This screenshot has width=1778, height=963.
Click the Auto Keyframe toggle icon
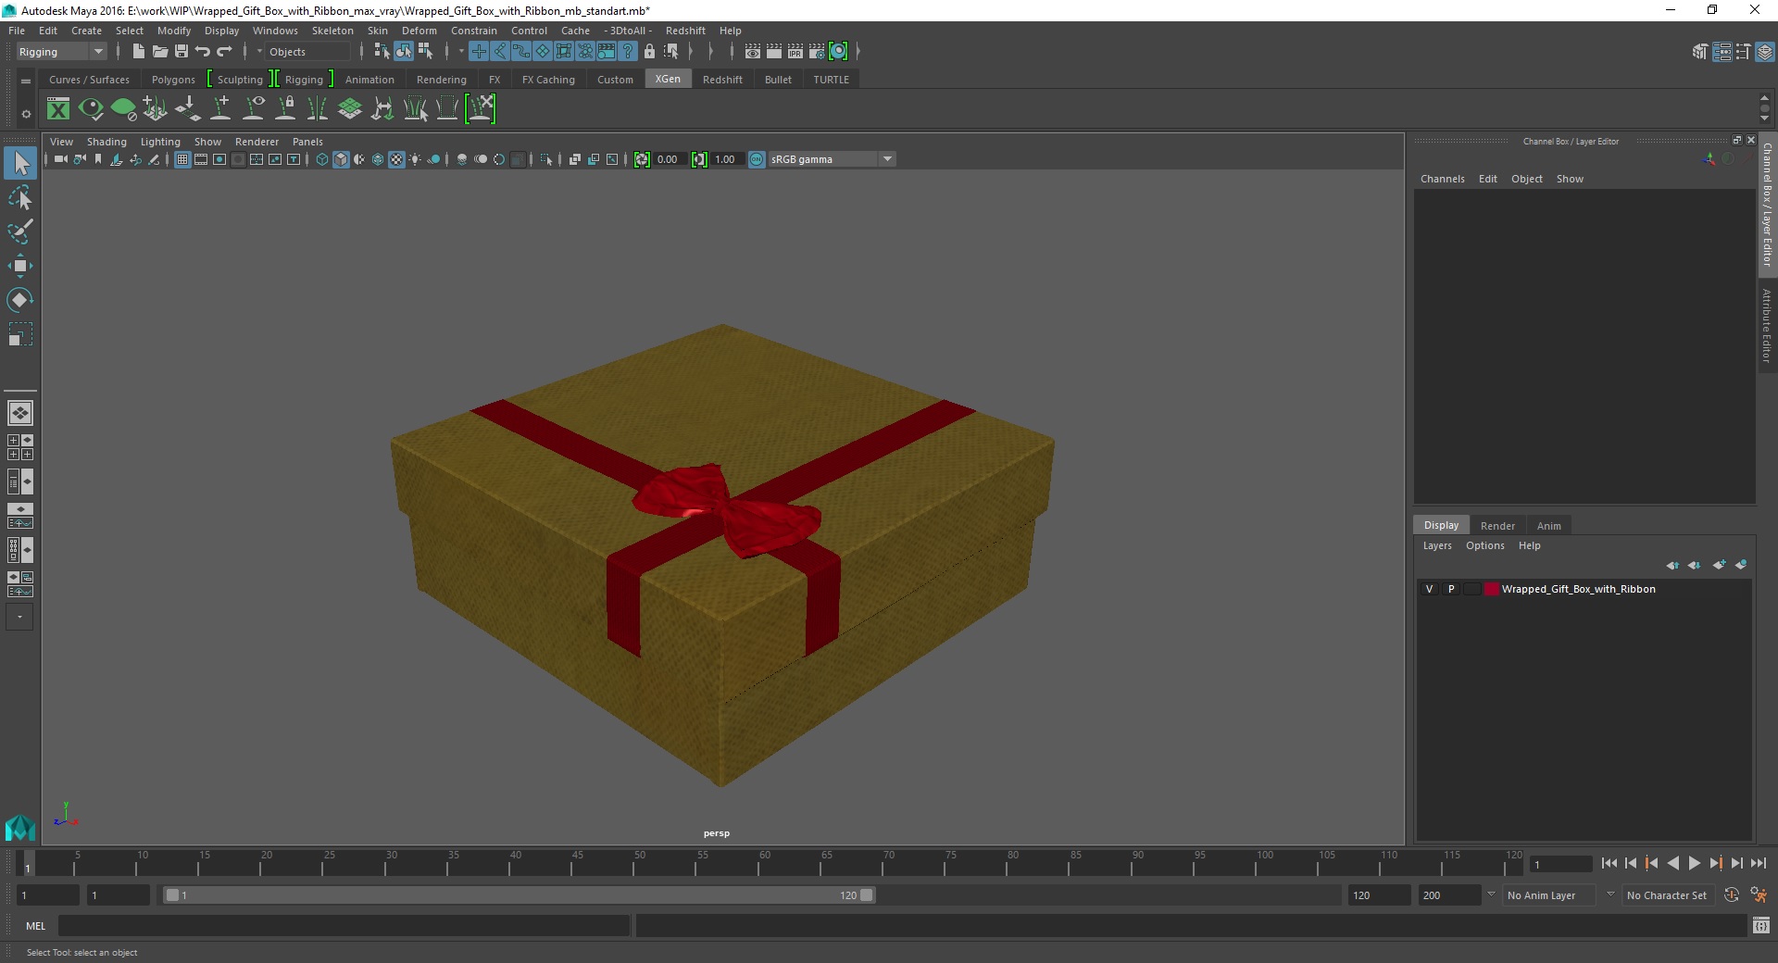pos(1731,895)
